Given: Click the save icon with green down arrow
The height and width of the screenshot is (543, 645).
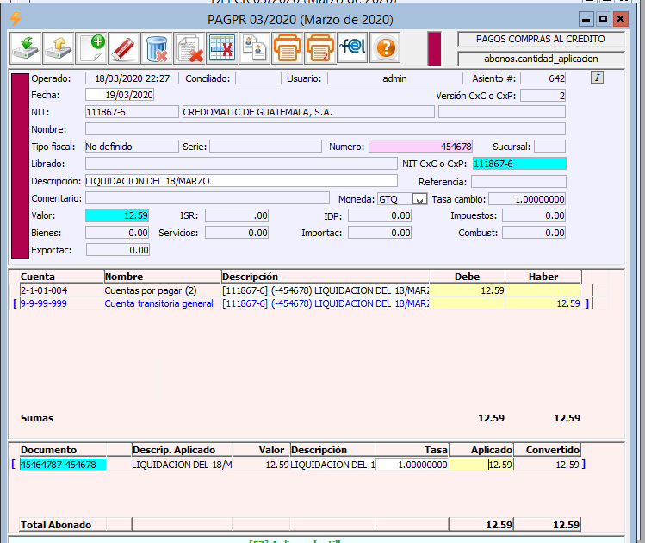Looking at the screenshot, I should [26, 47].
